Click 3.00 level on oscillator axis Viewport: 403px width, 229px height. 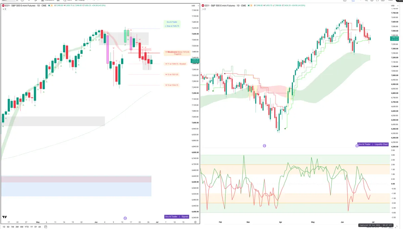(x=393, y=155)
